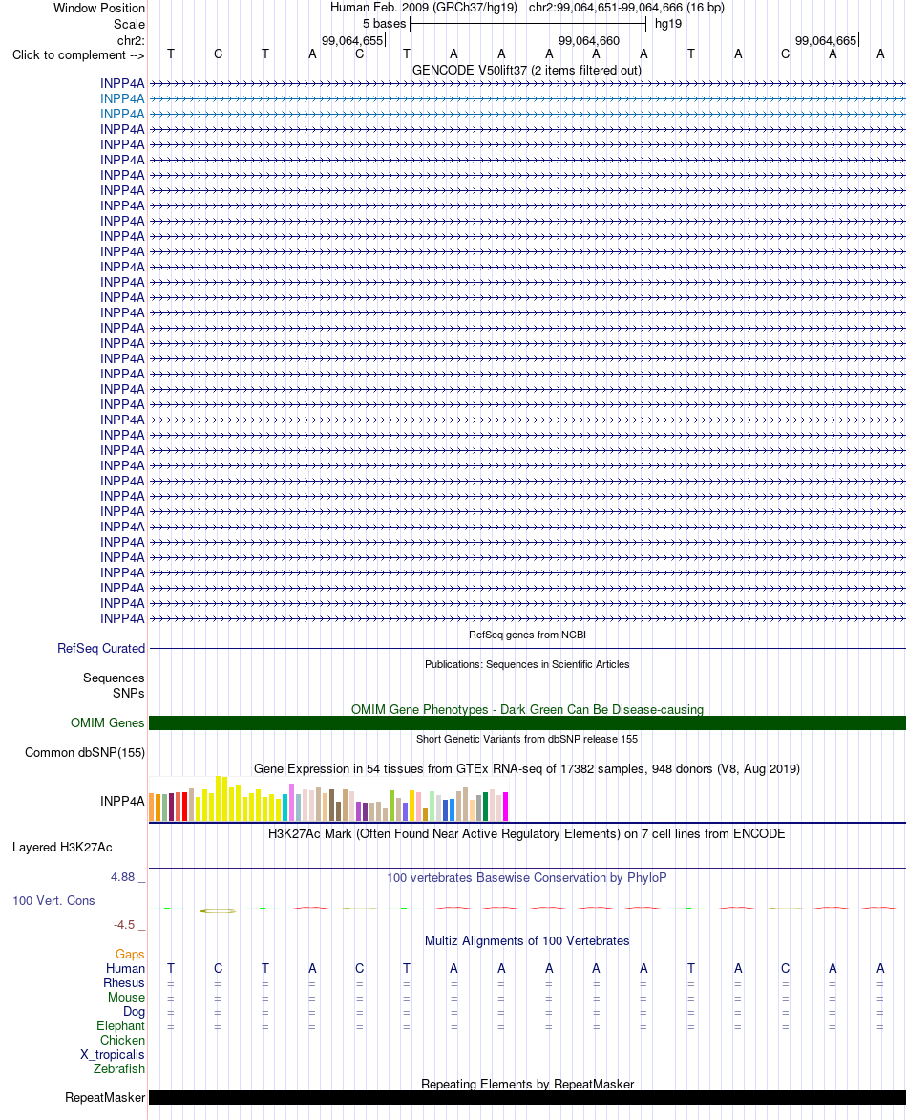Click the Zebrafish alignment row label

pyautogui.click(x=119, y=1068)
